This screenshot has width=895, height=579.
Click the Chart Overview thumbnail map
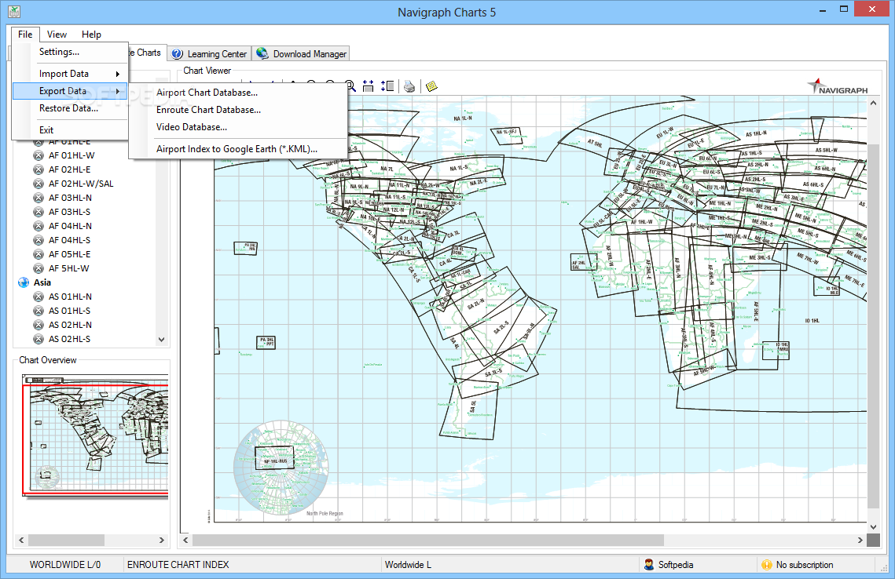pos(95,435)
